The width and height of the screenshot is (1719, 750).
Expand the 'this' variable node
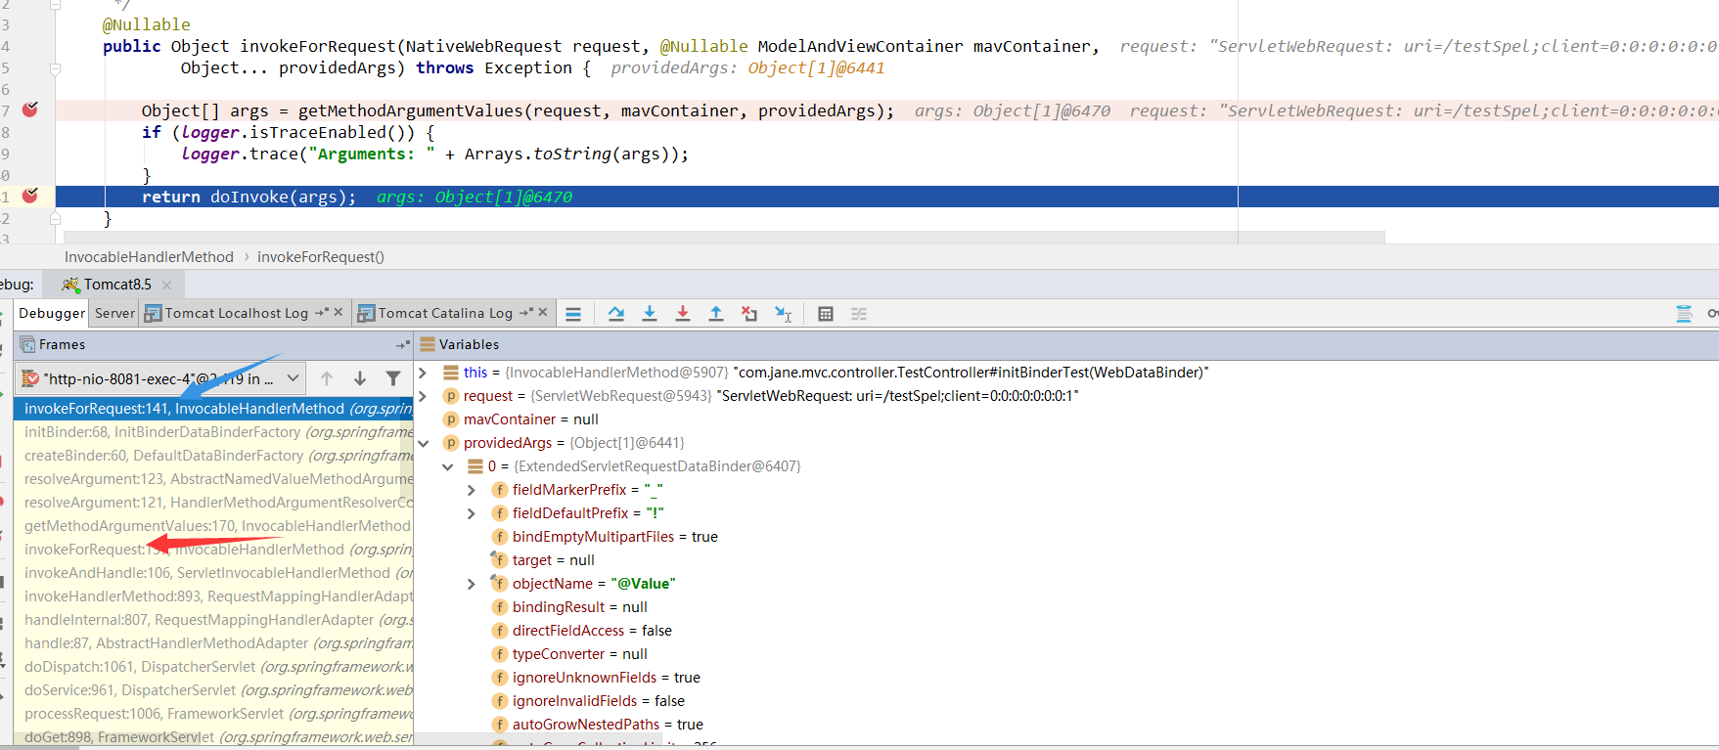pyautogui.click(x=423, y=373)
